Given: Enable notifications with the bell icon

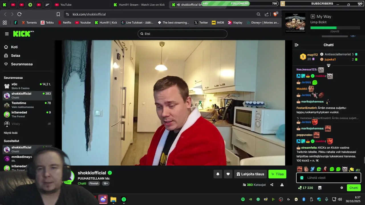Looking at the screenshot, I should point(218,174).
